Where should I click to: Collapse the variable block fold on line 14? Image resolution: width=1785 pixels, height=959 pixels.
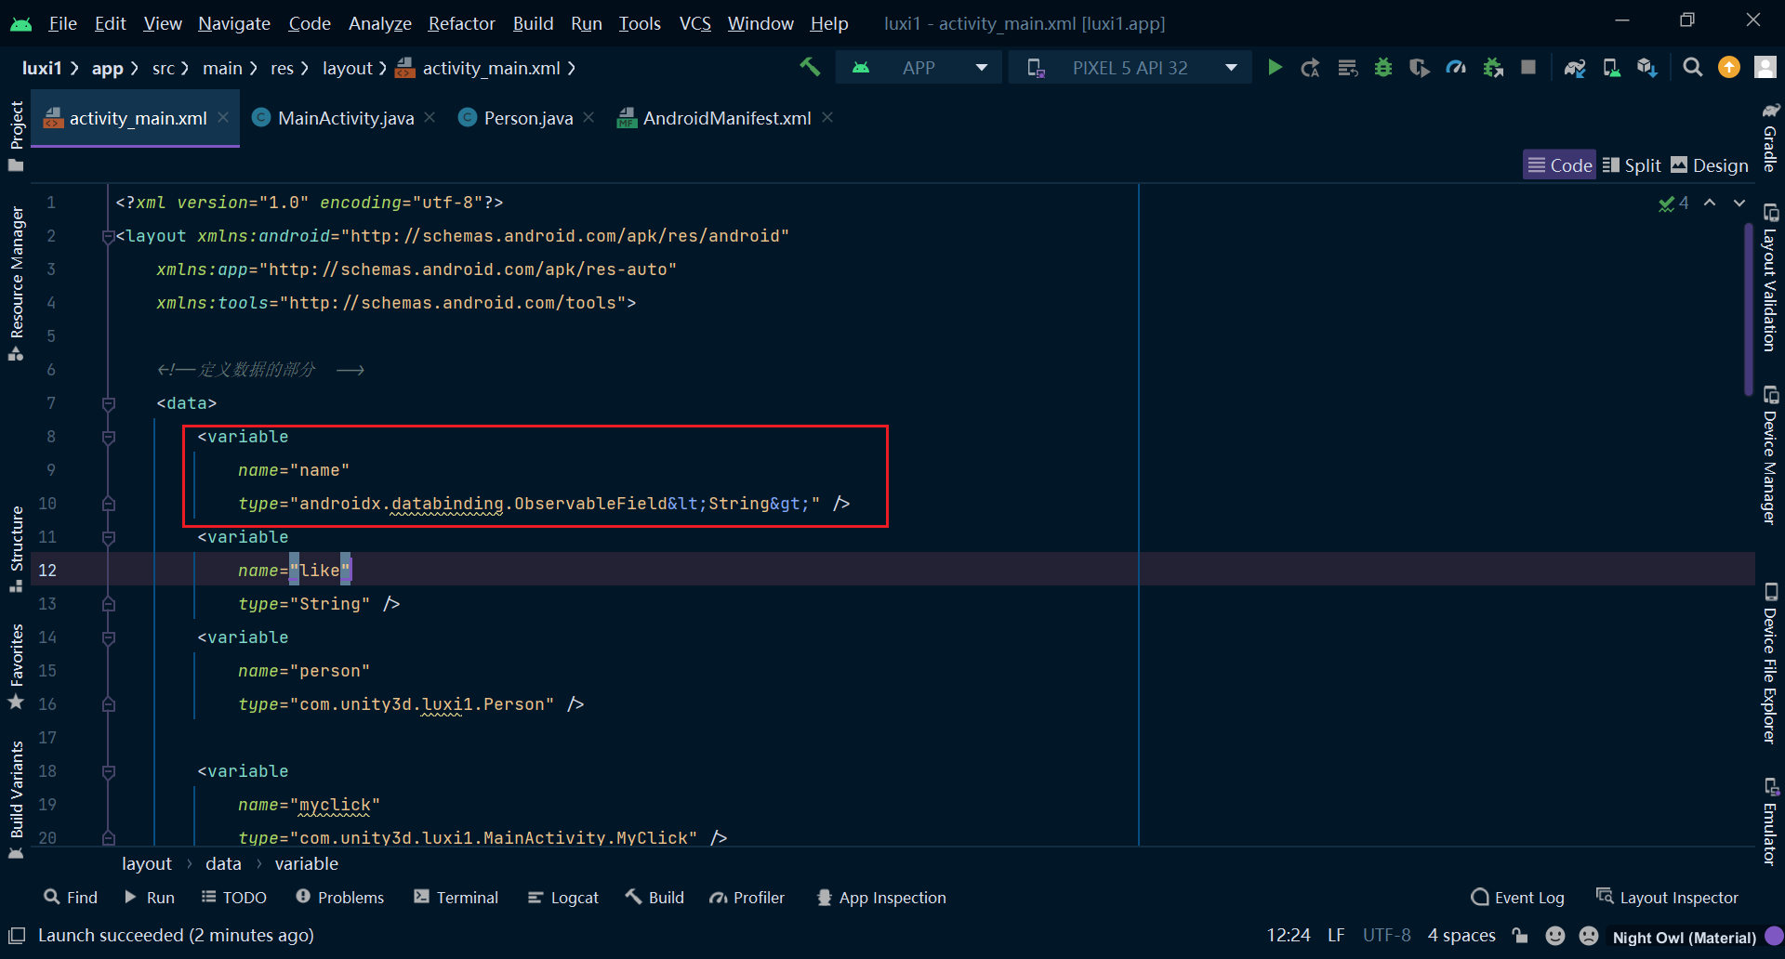(x=109, y=638)
